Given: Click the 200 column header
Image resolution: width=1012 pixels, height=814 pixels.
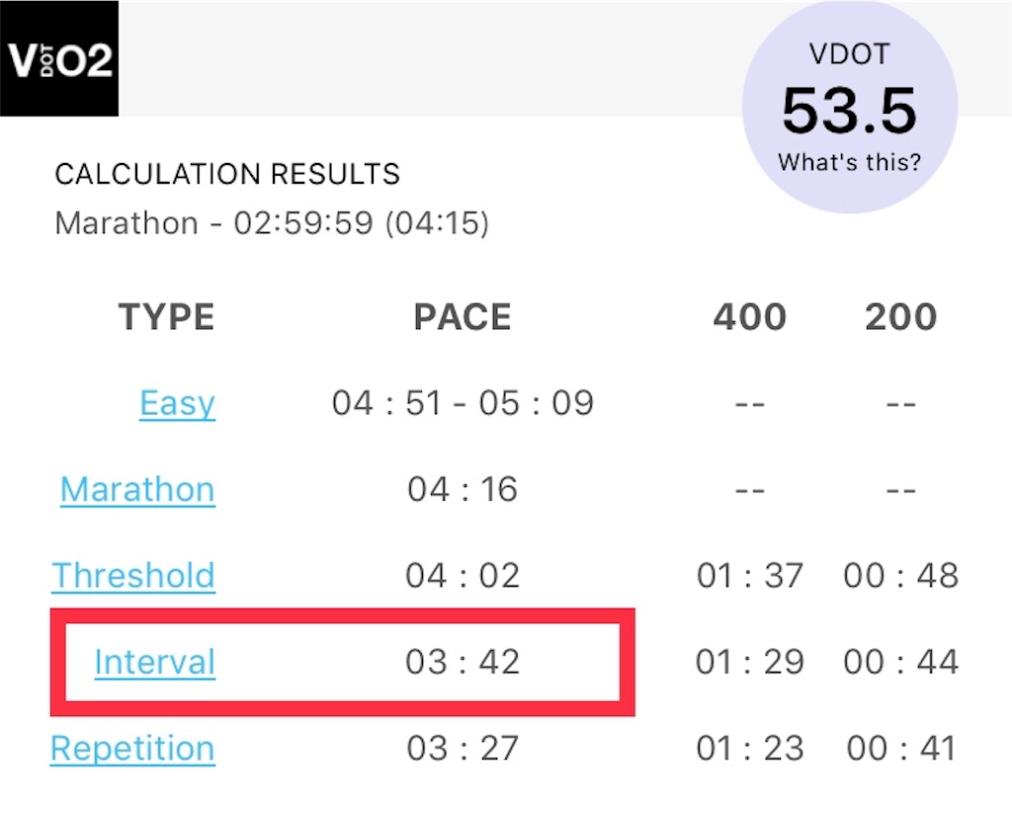Looking at the screenshot, I should 901,317.
